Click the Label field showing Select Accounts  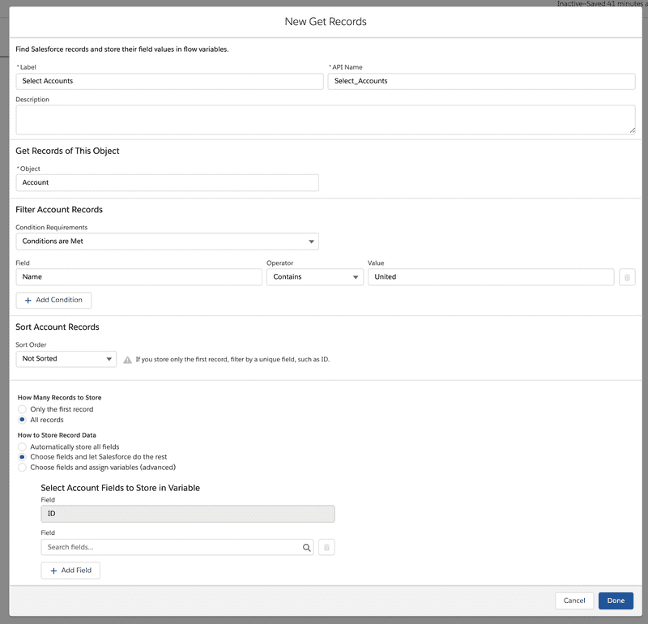coord(168,81)
